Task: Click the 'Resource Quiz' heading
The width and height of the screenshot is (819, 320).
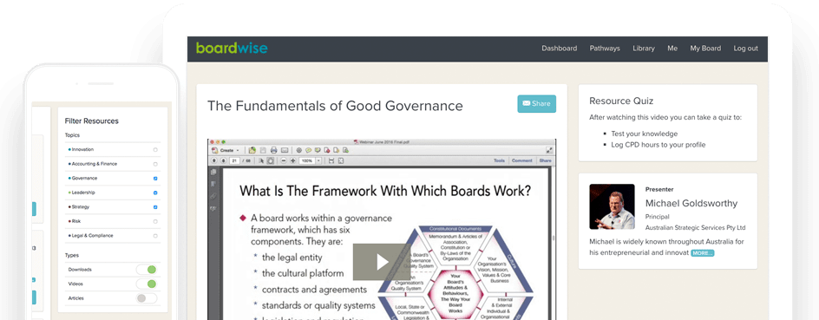Action: tap(621, 101)
